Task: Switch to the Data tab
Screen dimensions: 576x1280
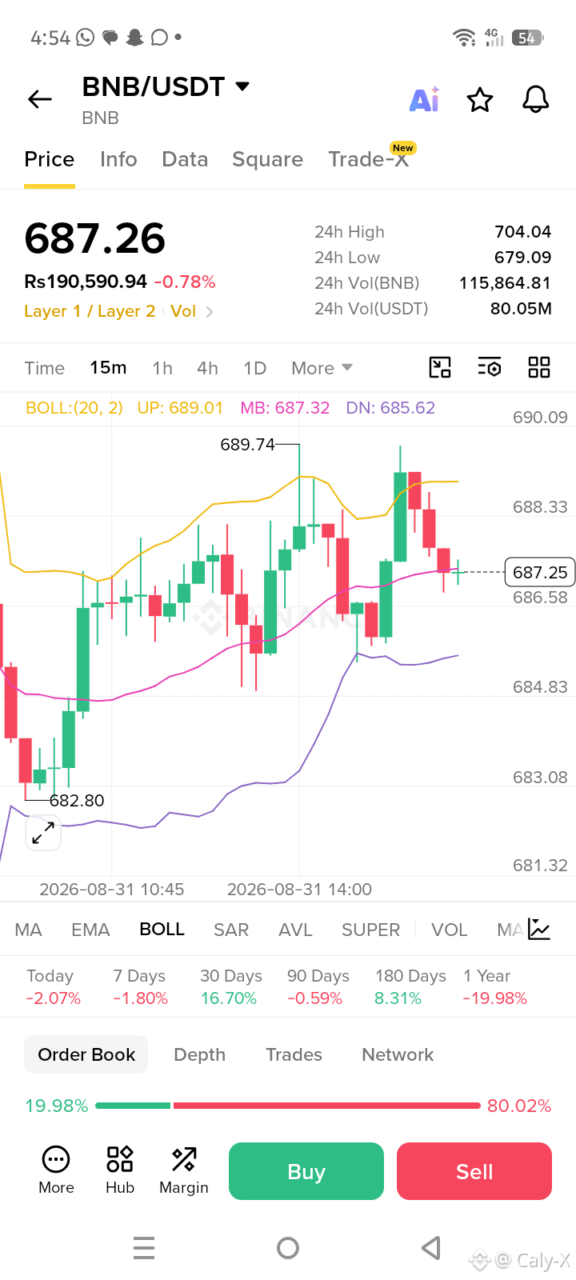Action: coord(185,159)
